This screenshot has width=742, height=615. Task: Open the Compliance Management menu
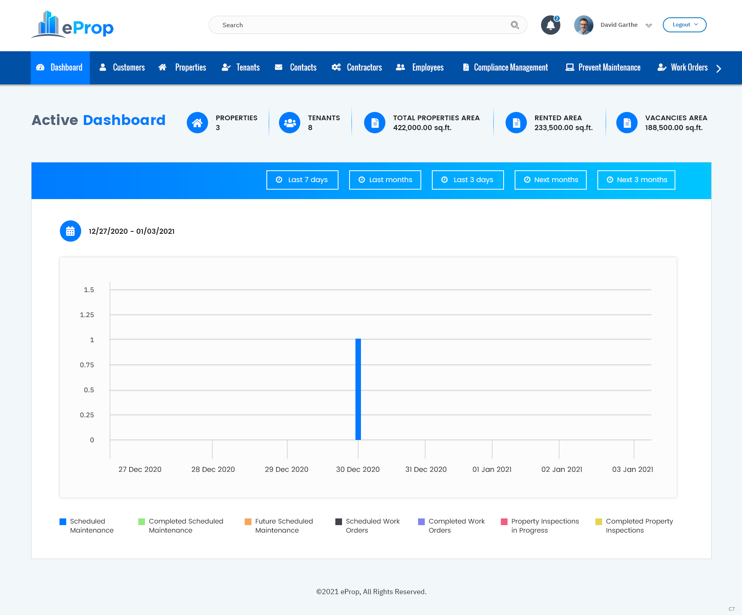(505, 68)
